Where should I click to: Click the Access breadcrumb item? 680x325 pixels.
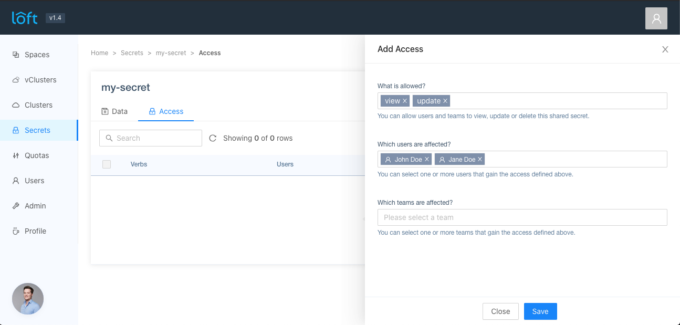coord(210,53)
